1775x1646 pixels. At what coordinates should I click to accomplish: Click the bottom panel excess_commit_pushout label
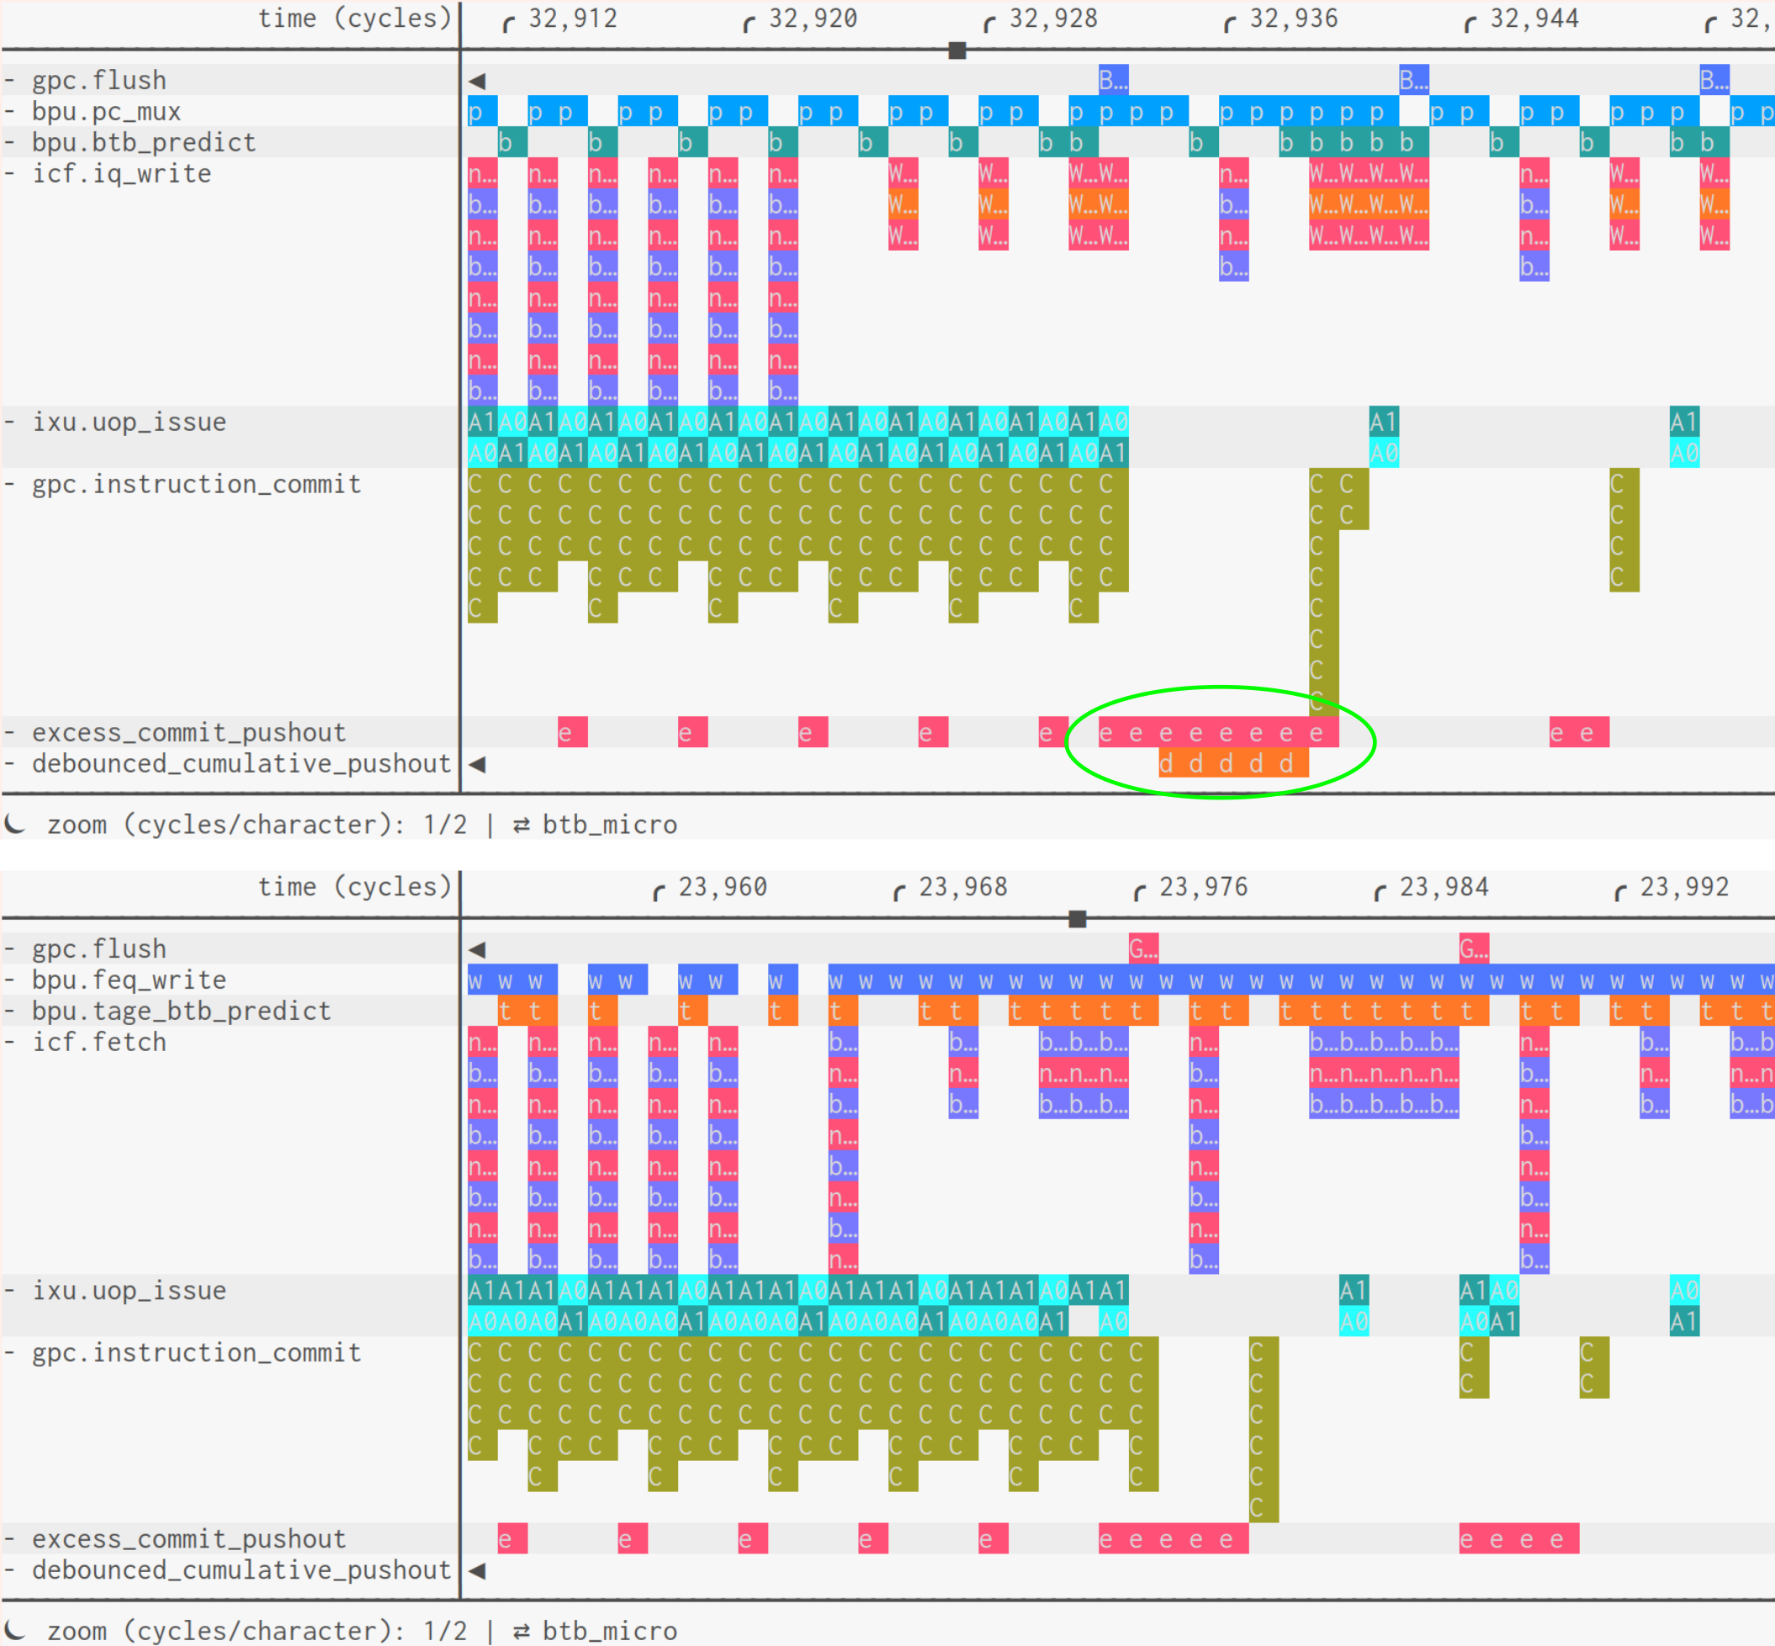(188, 1539)
